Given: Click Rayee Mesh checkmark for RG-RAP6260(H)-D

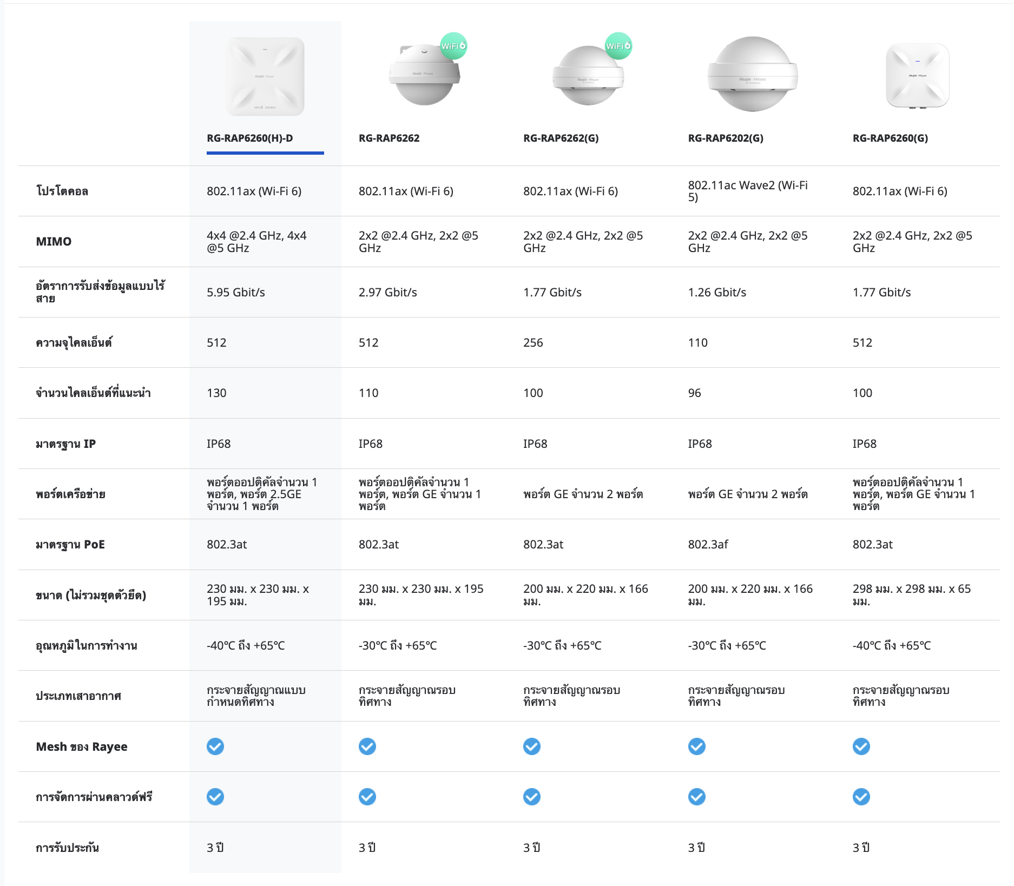Looking at the screenshot, I should [215, 746].
